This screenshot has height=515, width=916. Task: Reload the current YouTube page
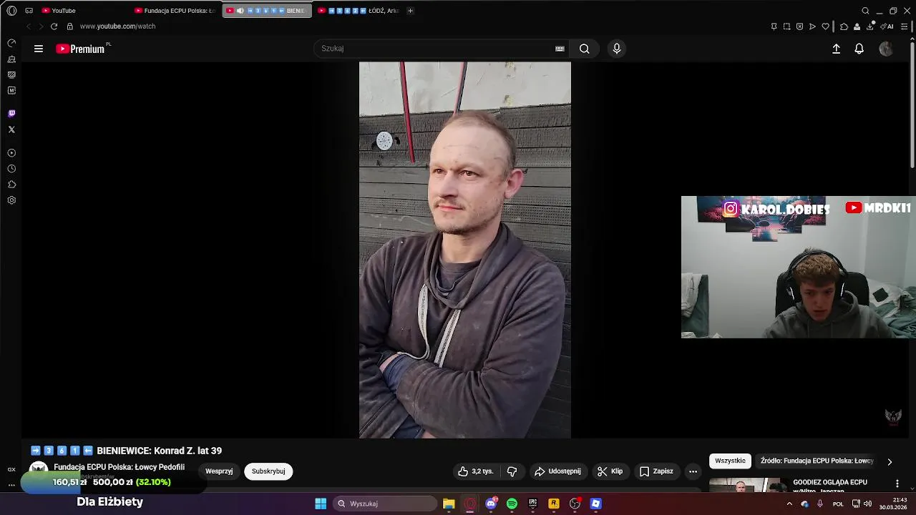pyautogui.click(x=54, y=26)
